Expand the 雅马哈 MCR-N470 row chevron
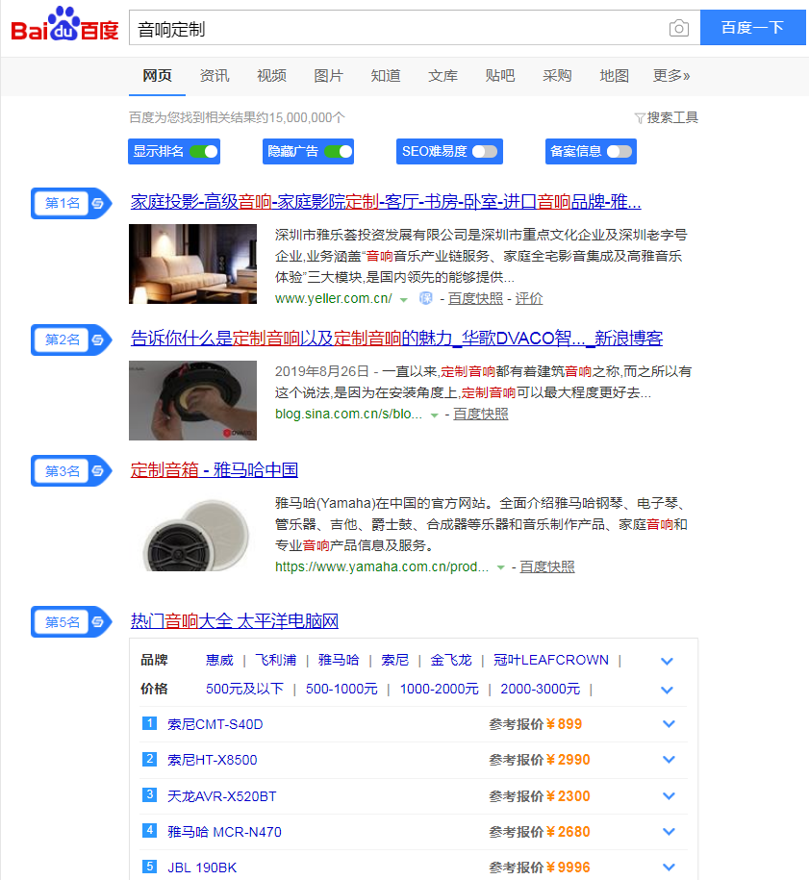Image resolution: width=809 pixels, height=880 pixels. [x=669, y=832]
